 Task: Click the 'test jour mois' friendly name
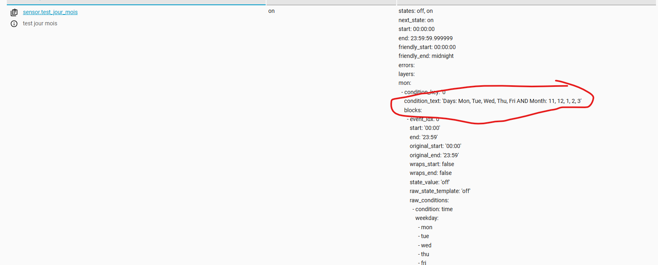[x=40, y=23]
